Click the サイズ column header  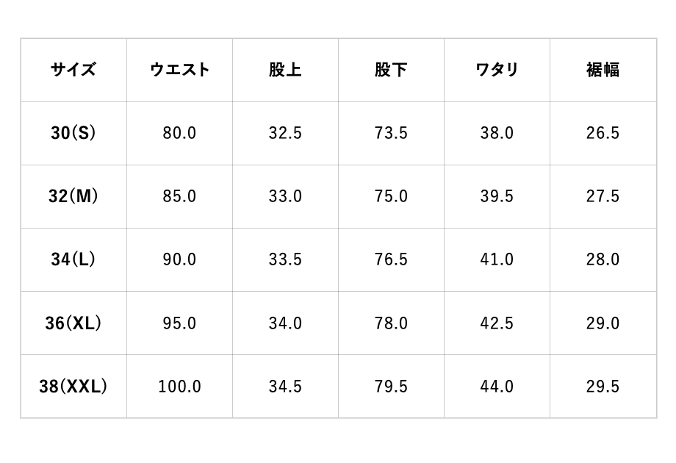point(73,70)
